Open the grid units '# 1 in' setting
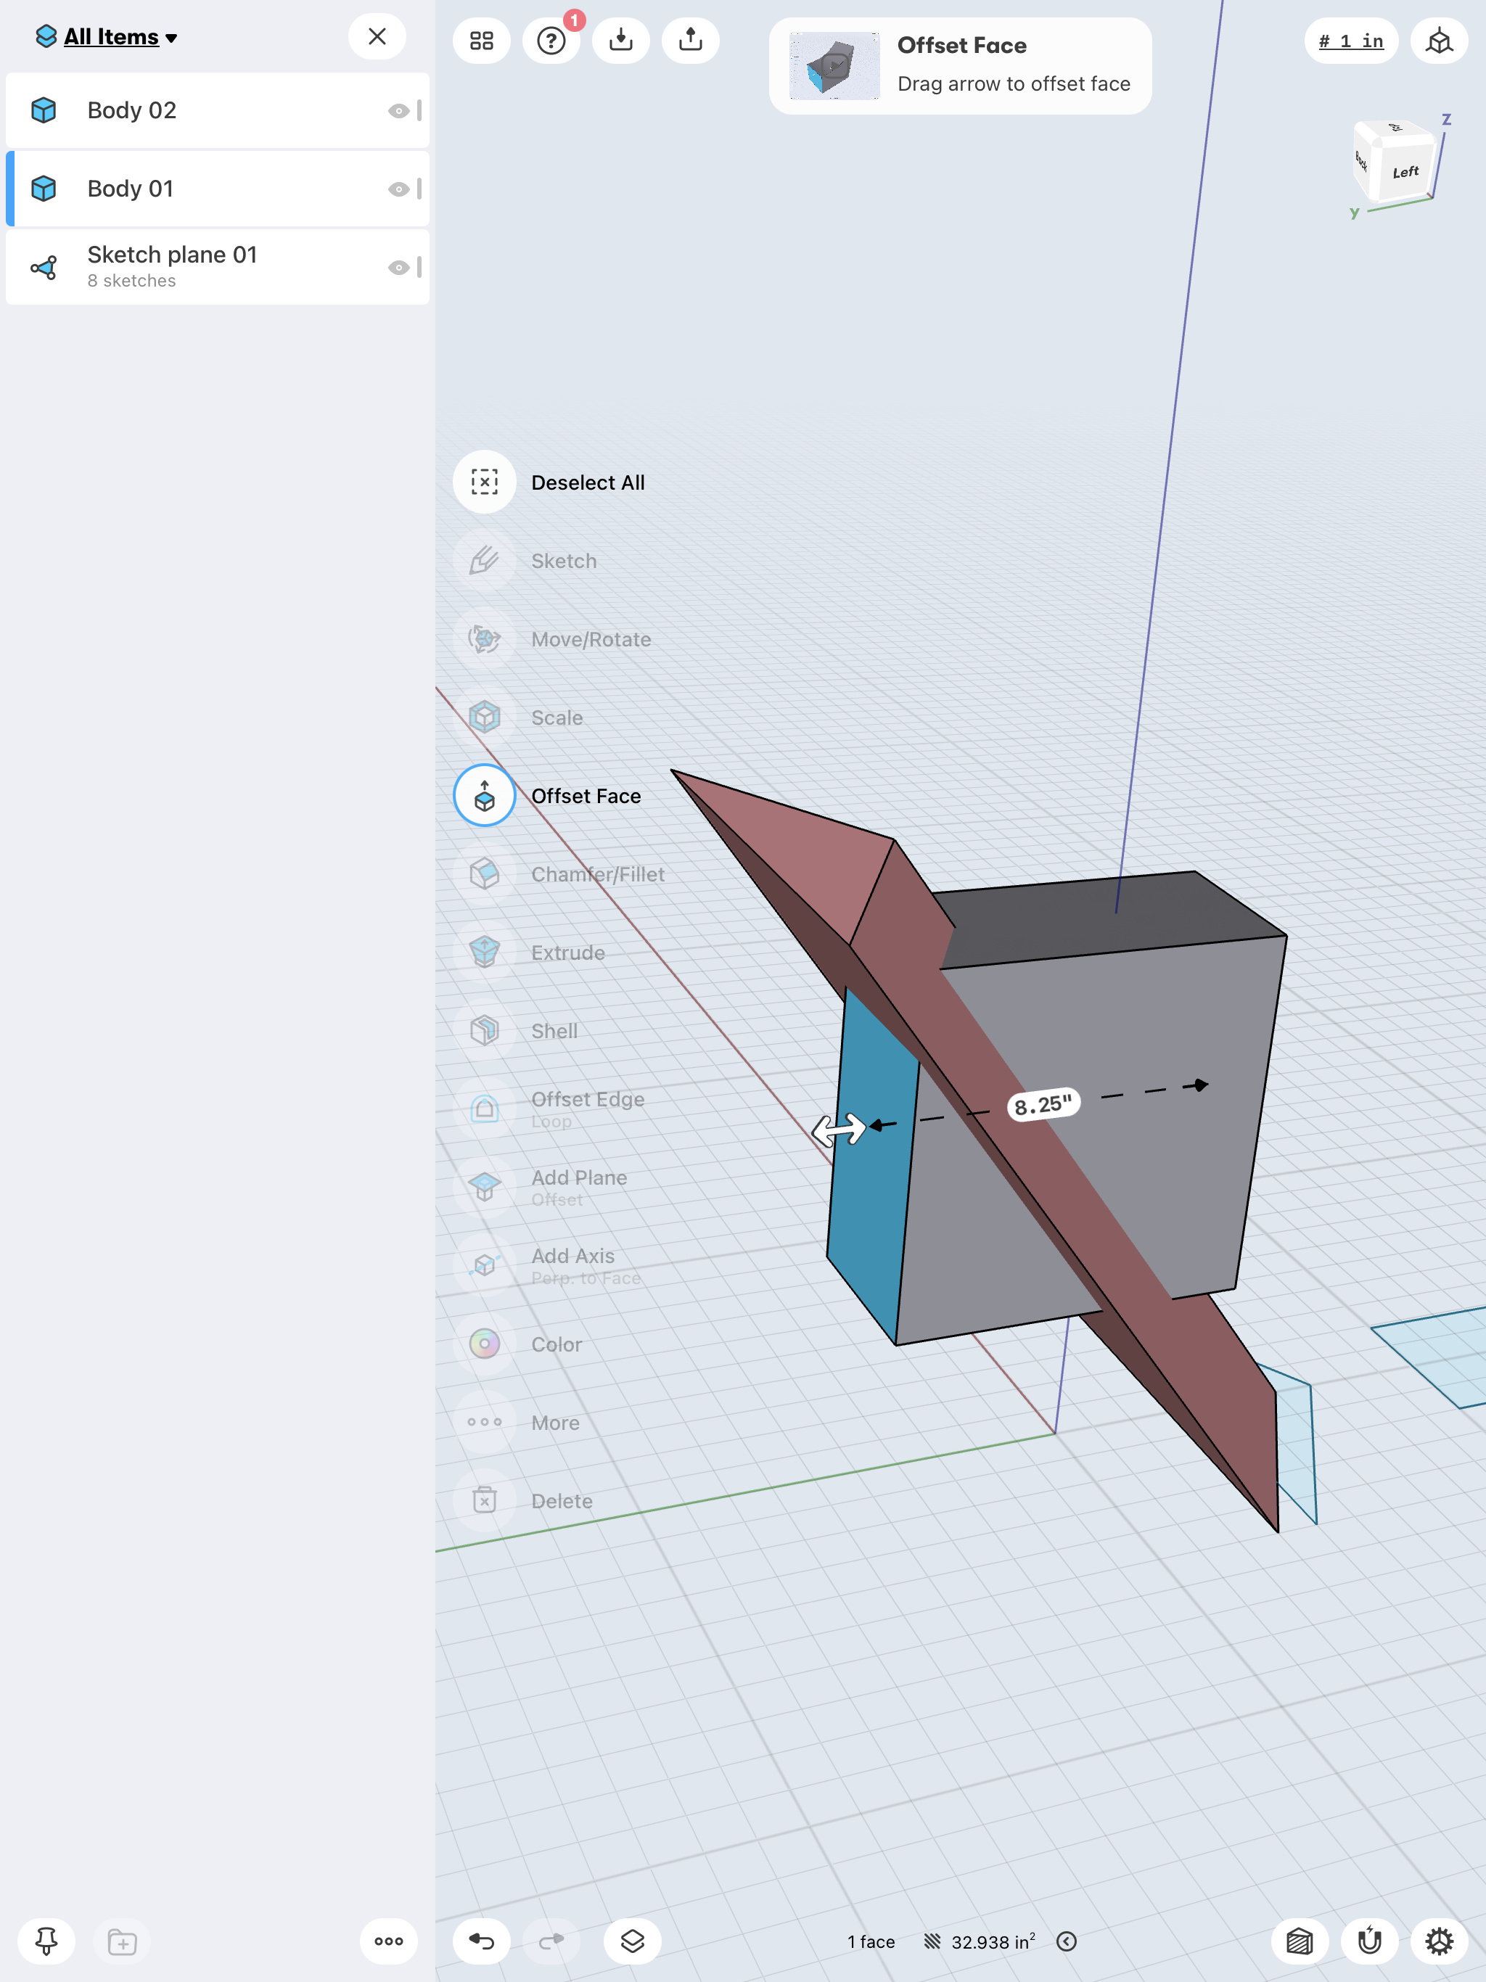This screenshot has width=1486, height=1982. pyautogui.click(x=1350, y=41)
